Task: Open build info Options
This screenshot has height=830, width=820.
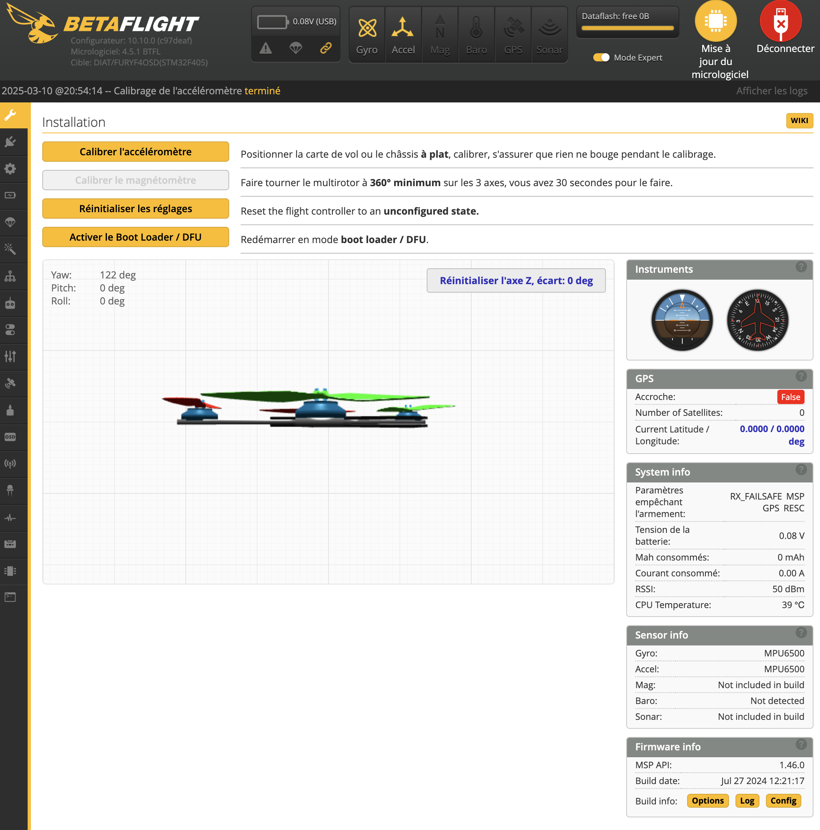Action: (x=707, y=801)
